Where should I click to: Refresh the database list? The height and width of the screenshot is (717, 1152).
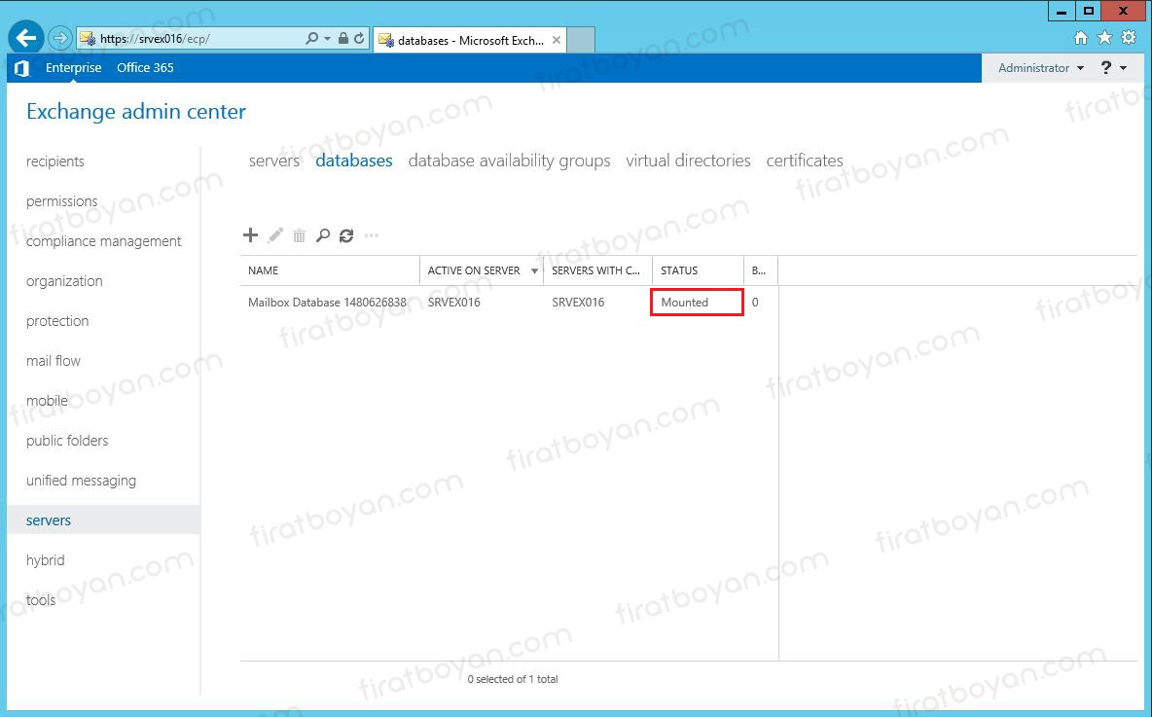pos(346,235)
